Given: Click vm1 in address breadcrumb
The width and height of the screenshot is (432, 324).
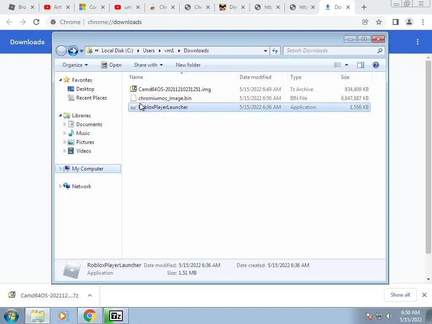Looking at the screenshot, I should pyautogui.click(x=169, y=51).
